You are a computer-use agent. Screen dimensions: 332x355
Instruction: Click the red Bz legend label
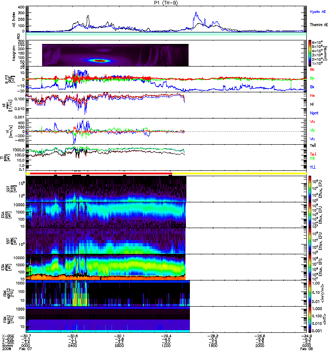point(312,70)
